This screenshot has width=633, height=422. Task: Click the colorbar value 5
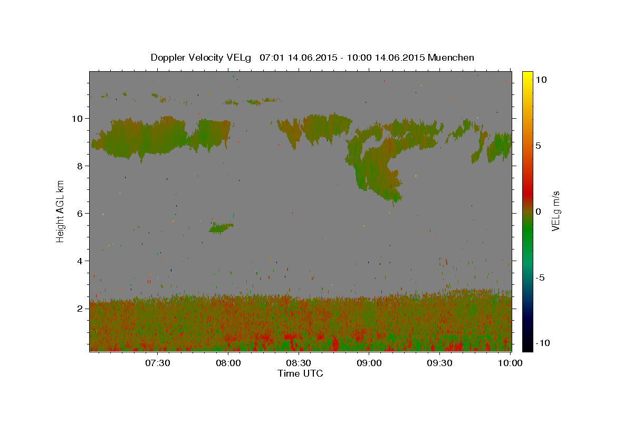pyautogui.click(x=539, y=146)
